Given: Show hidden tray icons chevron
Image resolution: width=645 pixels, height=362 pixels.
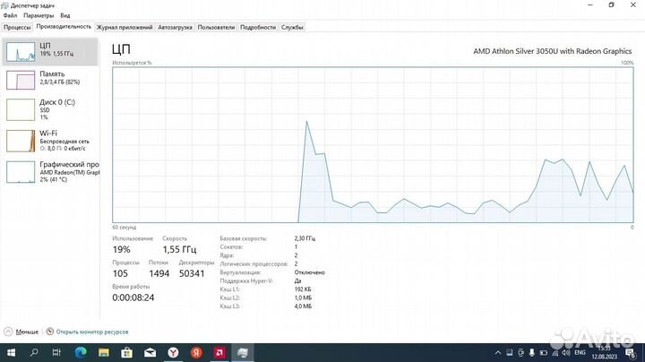Looking at the screenshot, I should tap(498, 353).
